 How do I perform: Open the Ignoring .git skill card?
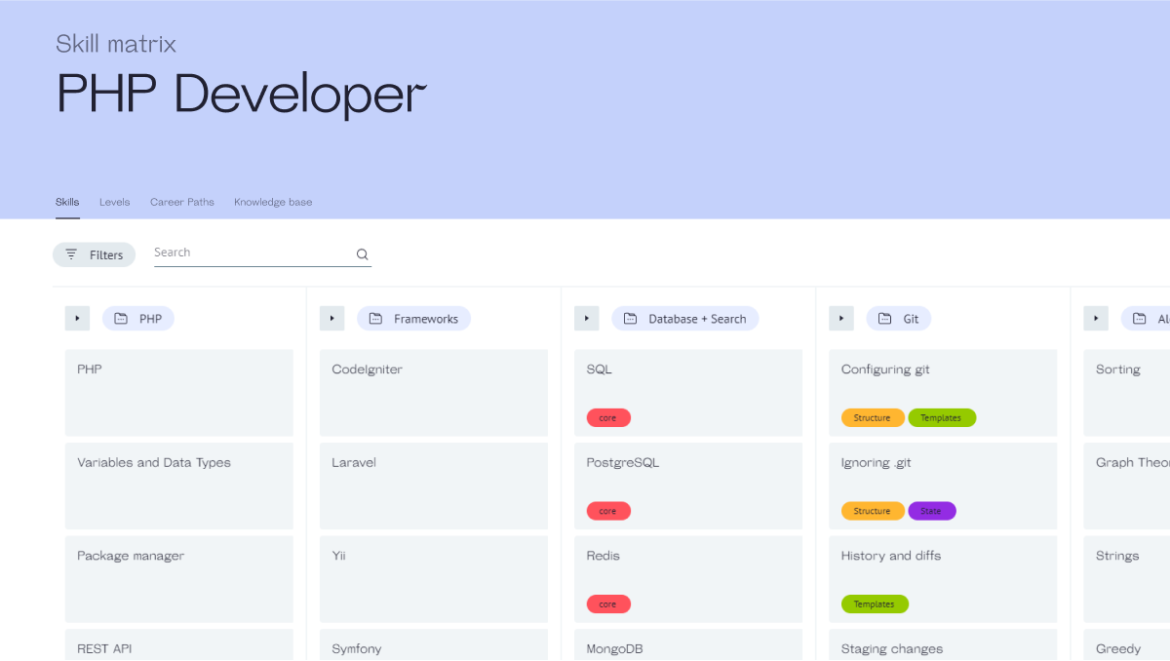point(943,486)
